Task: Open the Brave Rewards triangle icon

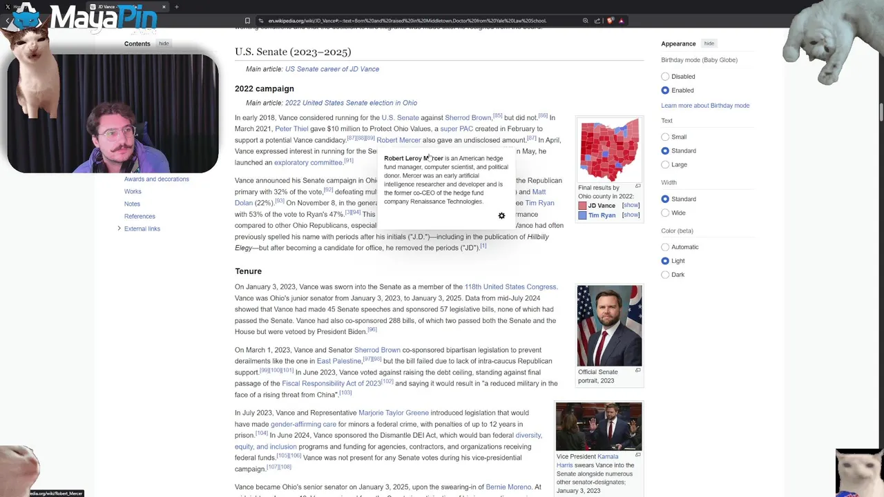Action: pyautogui.click(x=621, y=21)
